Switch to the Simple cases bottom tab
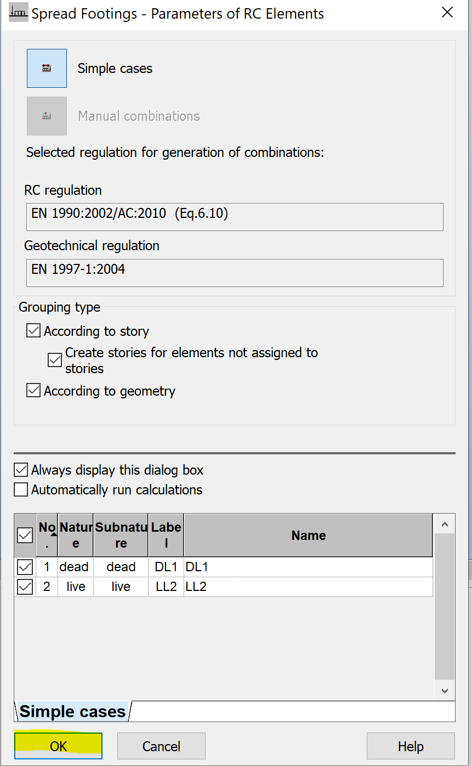The width and height of the screenshot is (472, 766). (72, 712)
